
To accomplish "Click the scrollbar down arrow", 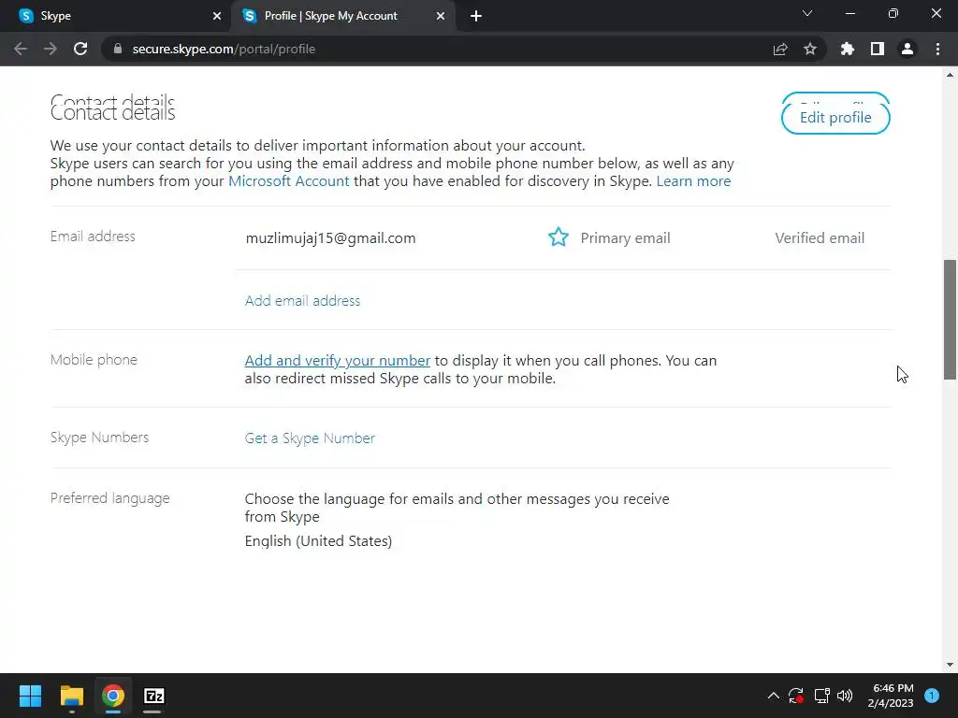I will click(x=950, y=665).
